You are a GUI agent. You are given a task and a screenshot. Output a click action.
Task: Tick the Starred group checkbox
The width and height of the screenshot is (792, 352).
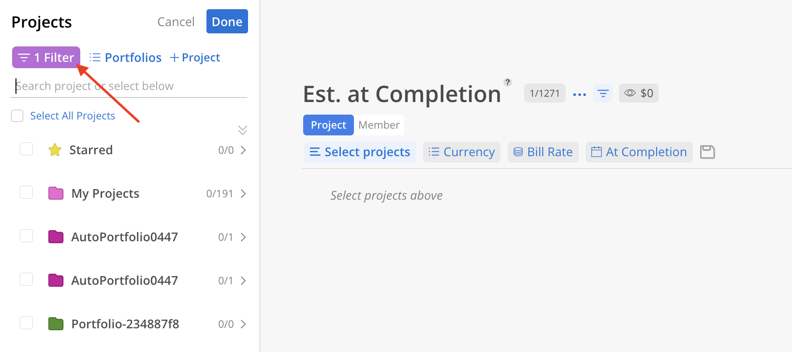click(x=27, y=149)
